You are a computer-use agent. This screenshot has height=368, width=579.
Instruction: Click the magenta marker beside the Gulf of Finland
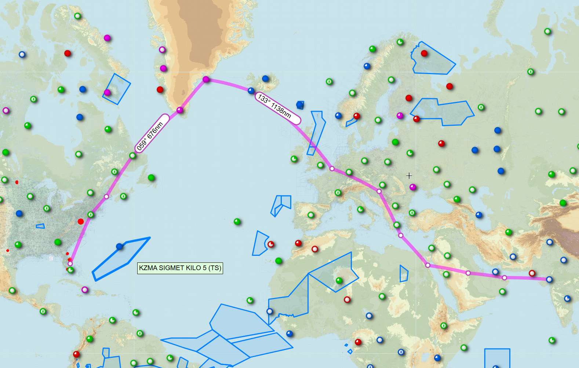(400, 115)
